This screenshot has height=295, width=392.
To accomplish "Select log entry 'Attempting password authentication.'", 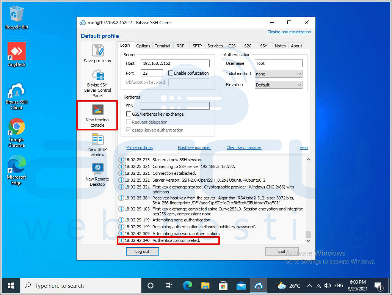I will (x=186, y=234).
